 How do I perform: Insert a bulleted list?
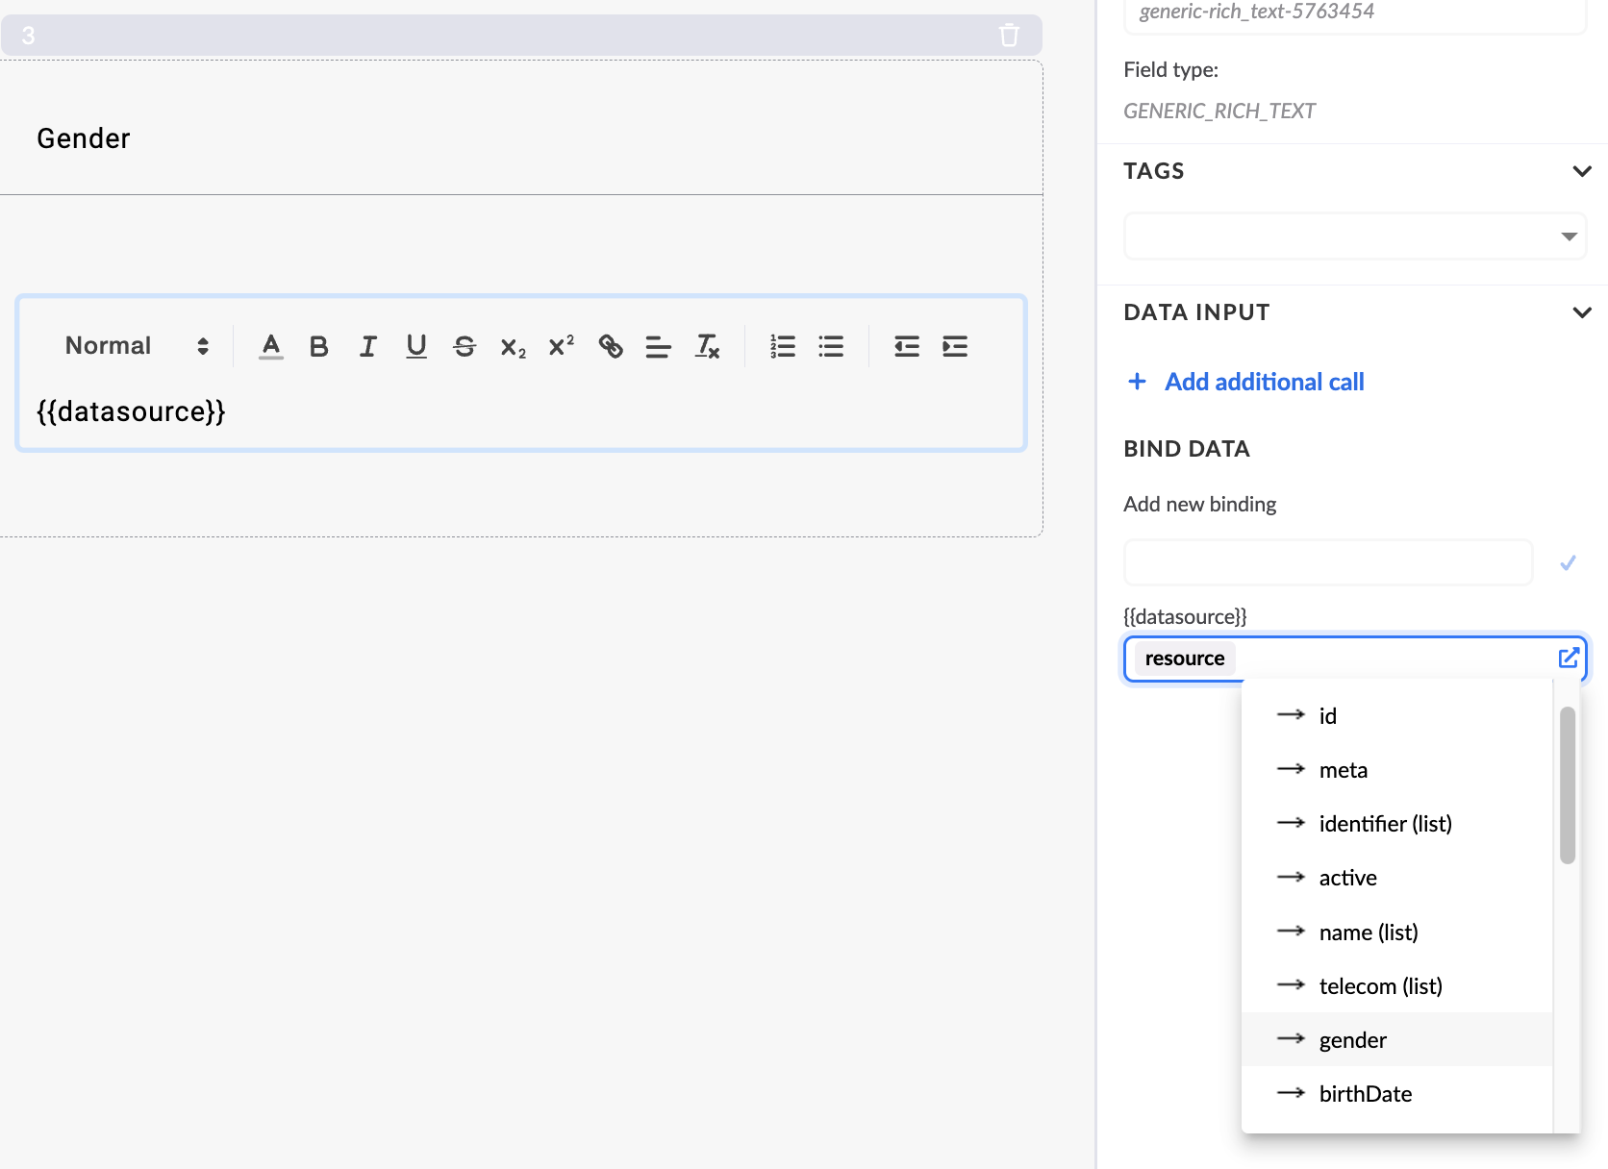point(831,346)
